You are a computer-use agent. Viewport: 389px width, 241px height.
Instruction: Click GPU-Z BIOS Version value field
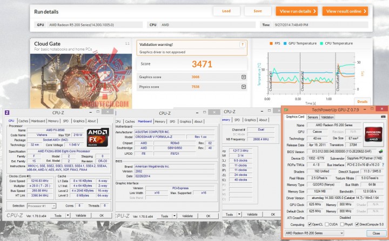pos(342,152)
